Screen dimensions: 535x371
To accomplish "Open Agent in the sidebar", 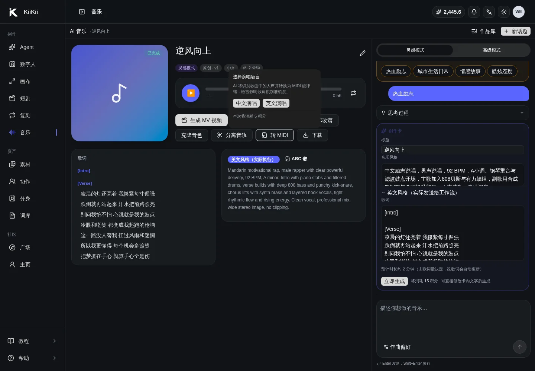I will (x=32, y=47).
